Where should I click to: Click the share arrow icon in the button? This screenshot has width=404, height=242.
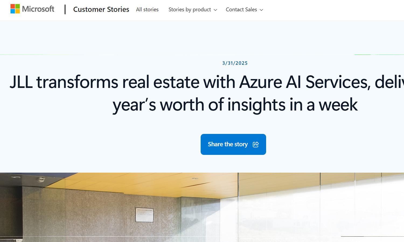click(x=256, y=144)
